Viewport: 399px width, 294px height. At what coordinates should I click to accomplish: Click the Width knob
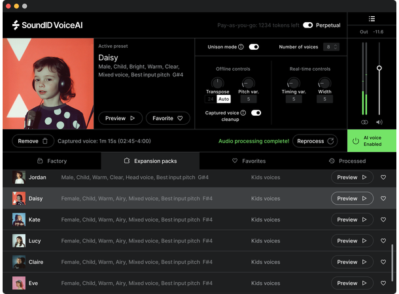[x=324, y=83]
